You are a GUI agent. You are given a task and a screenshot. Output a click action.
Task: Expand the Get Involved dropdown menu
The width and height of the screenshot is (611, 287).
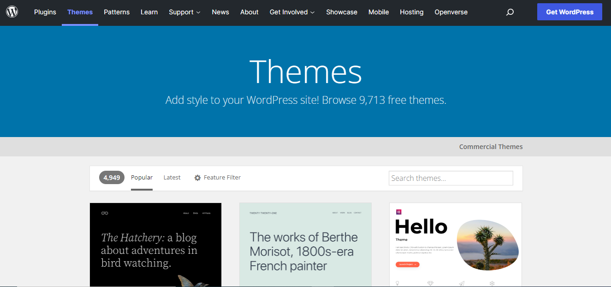pos(292,12)
